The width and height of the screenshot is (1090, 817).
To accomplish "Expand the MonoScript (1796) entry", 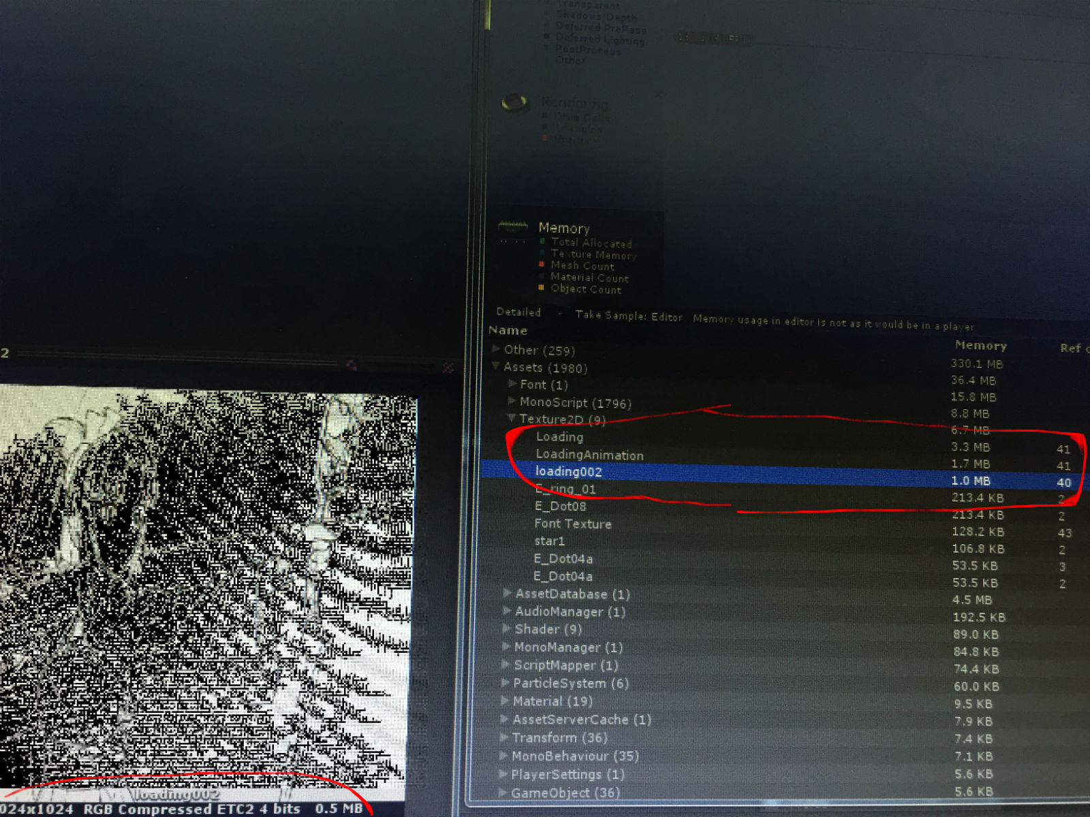I will [511, 402].
